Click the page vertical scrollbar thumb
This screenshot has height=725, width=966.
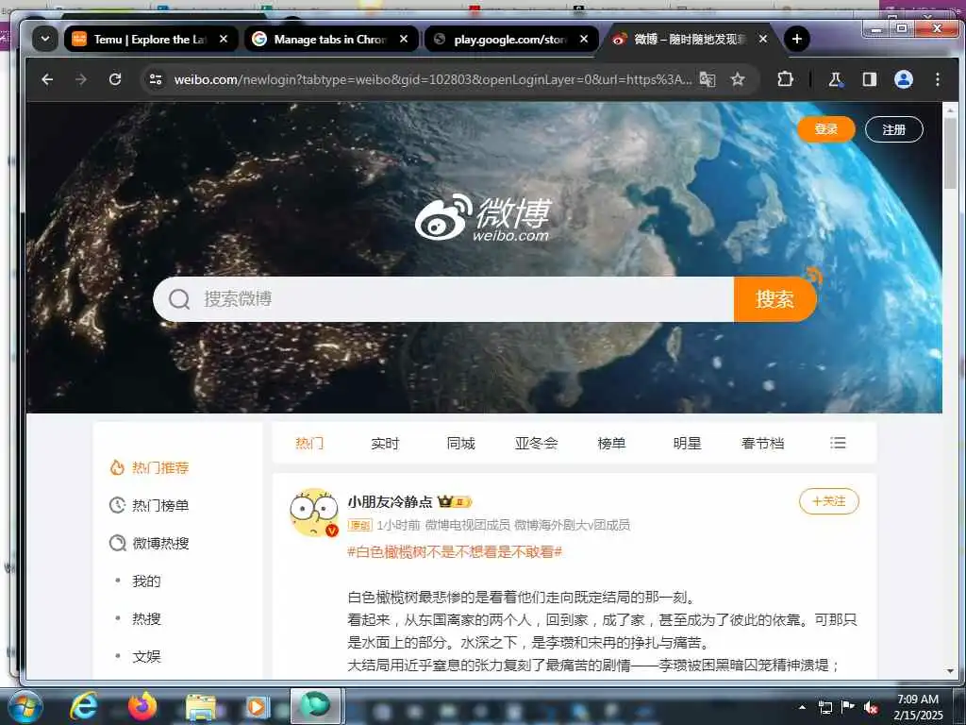click(950, 152)
